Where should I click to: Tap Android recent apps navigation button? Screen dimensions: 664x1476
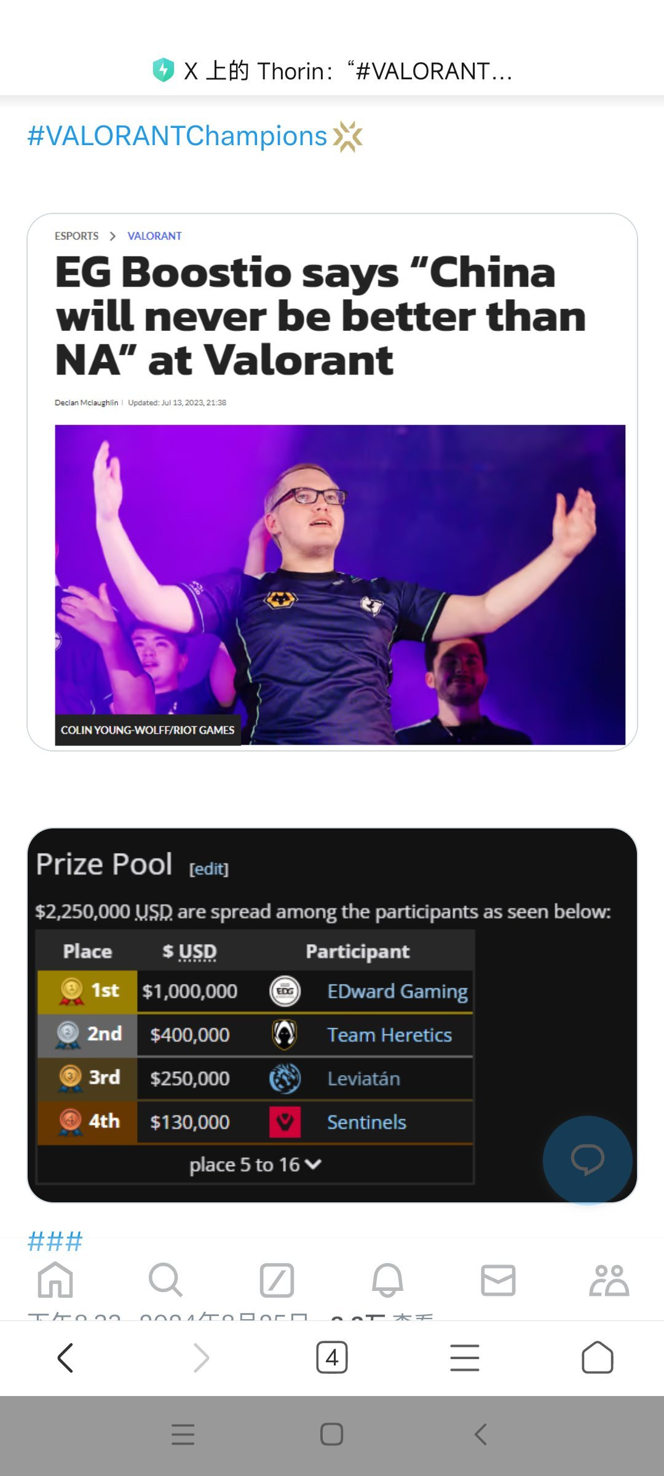tap(183, 1434)
